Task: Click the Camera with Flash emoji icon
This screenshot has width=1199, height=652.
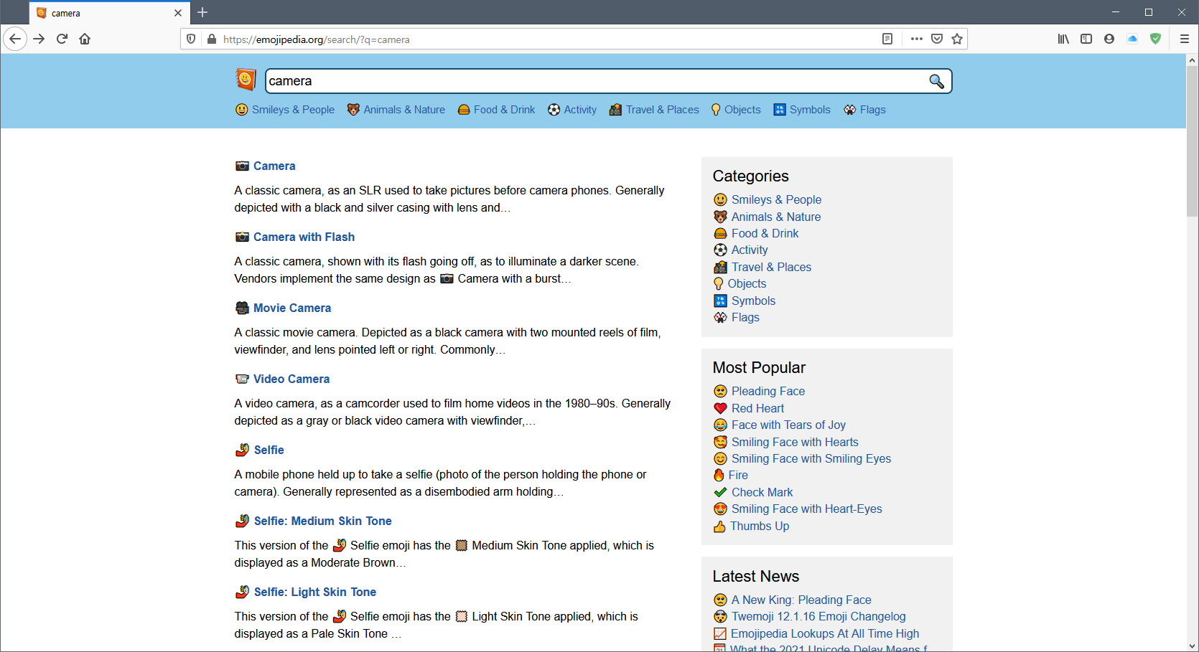Action: (242, 237)
